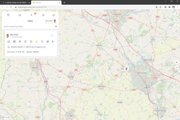Open the My GT06 three-dot menu
The image size is (180, 120).
coord(52,36)
